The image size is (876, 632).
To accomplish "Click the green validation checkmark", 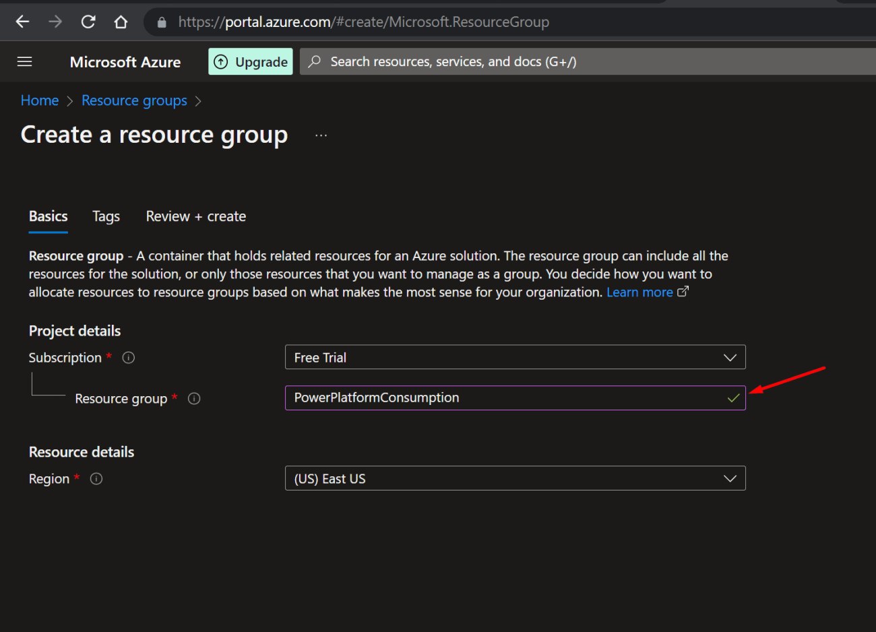I will (x=732, y=398).
